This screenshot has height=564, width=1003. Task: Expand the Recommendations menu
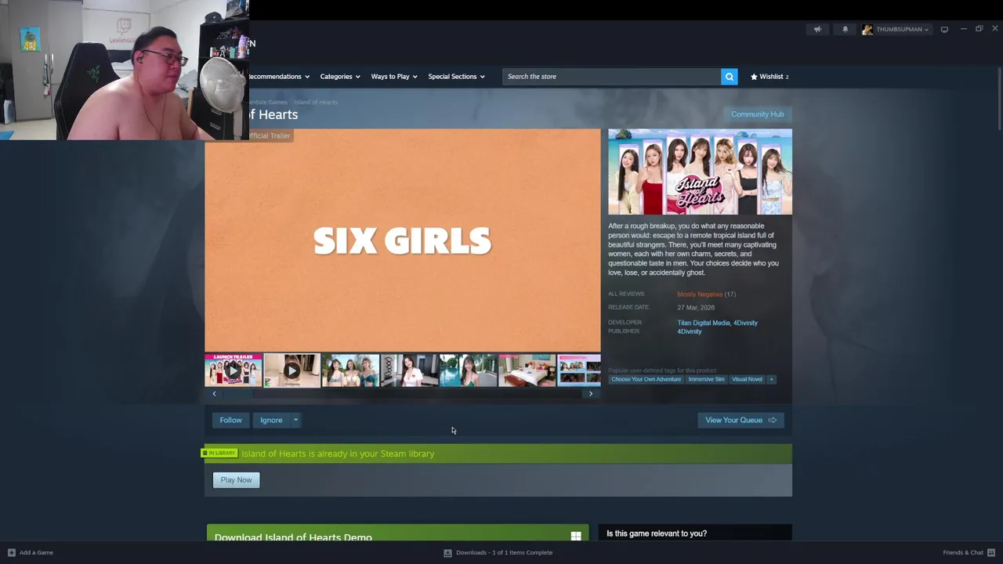click(x=278, y=76)
